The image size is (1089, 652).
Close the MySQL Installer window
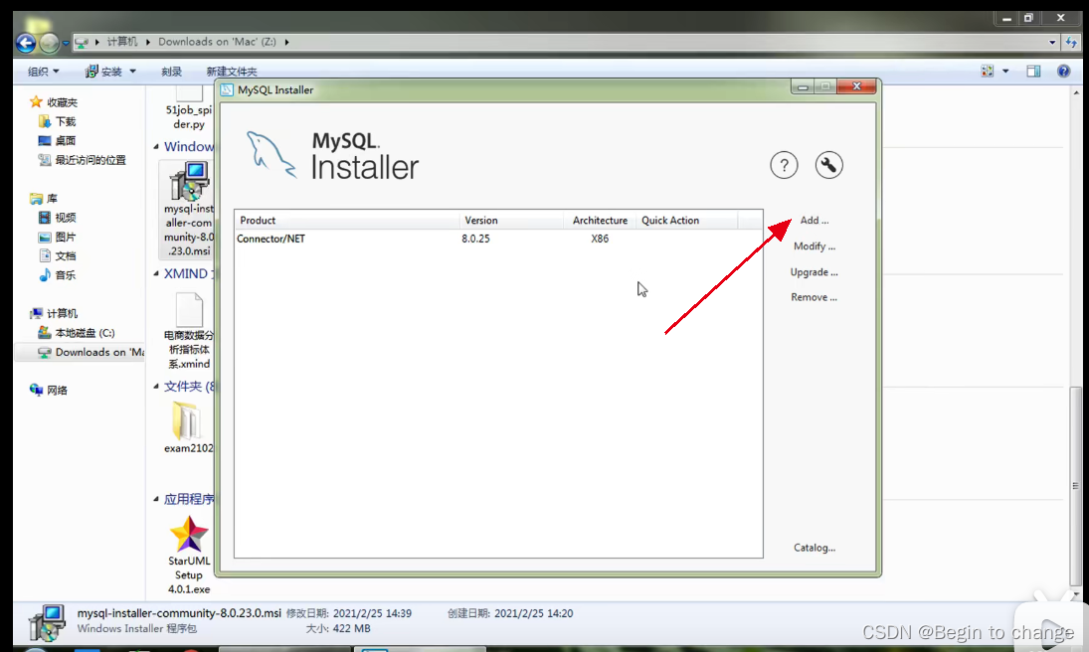tap(856, 86)
